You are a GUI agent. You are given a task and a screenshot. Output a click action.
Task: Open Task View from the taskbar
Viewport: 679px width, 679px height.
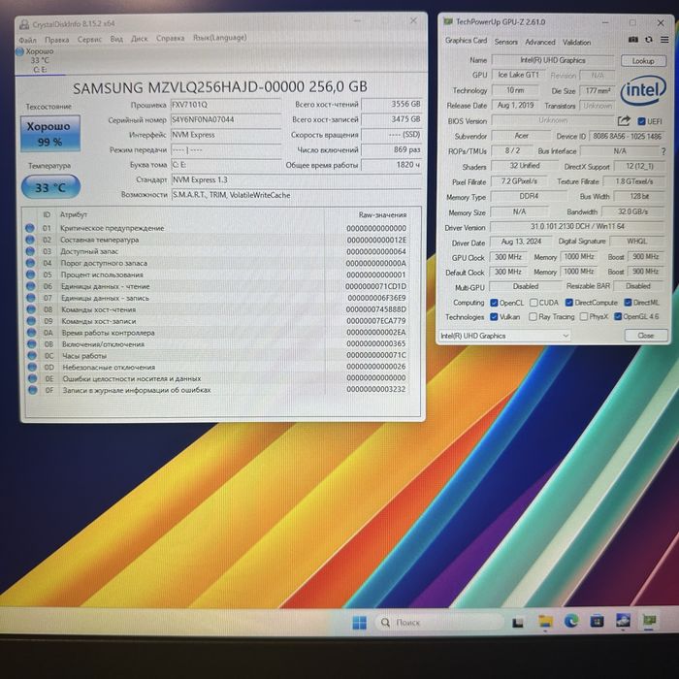coord(517,623)
